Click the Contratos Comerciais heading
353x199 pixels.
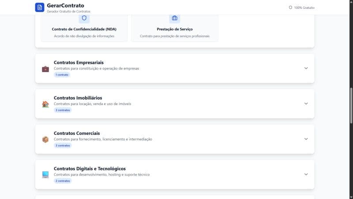[x=77, y=134]
